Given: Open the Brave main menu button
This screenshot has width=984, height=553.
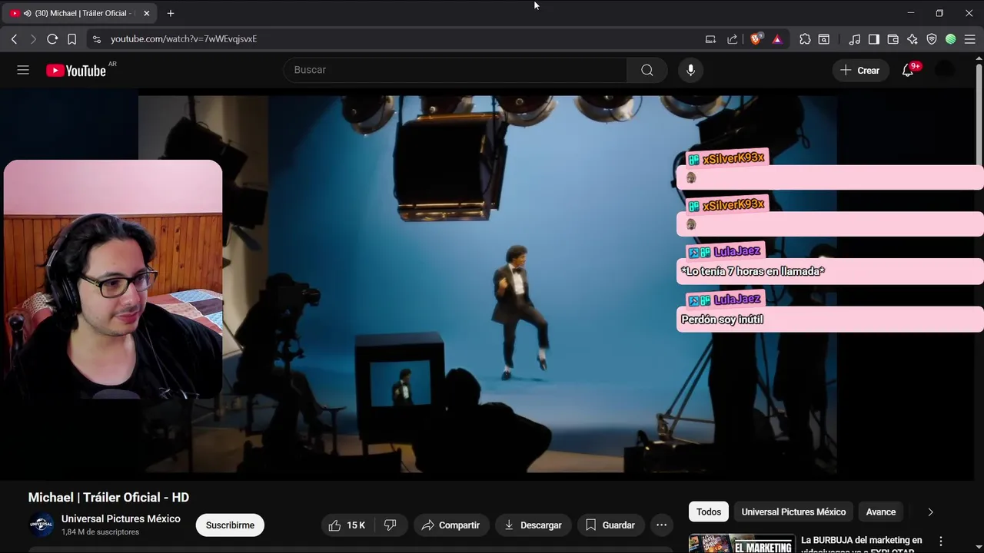Looking at the screenshot, I should coord(970,38).
